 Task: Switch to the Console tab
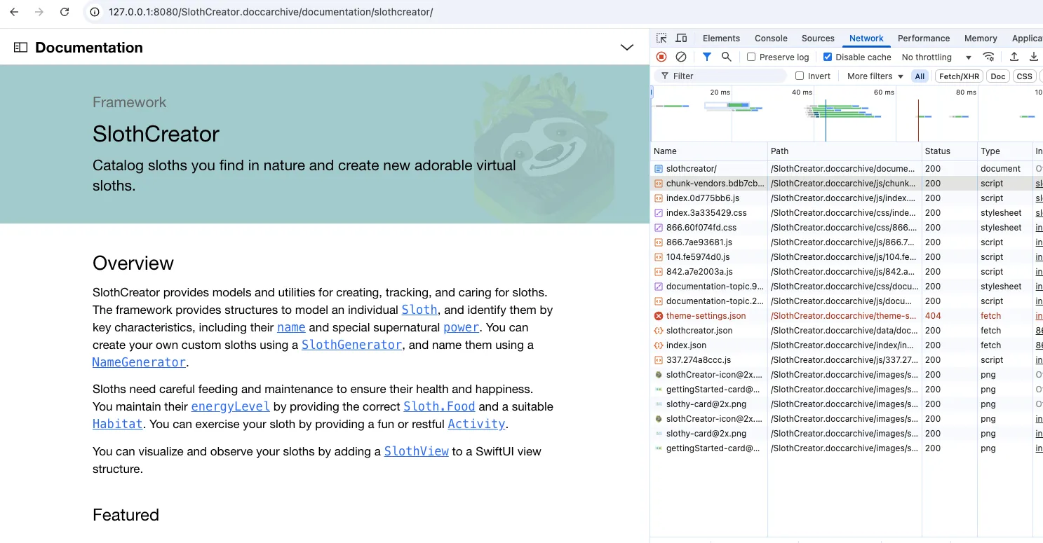tap(771, 39)
